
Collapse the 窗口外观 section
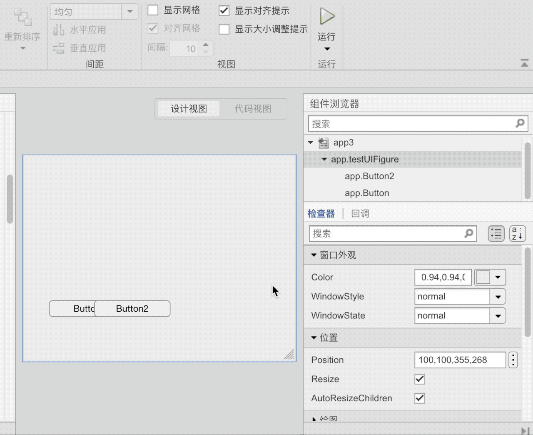tap(314, 255)
